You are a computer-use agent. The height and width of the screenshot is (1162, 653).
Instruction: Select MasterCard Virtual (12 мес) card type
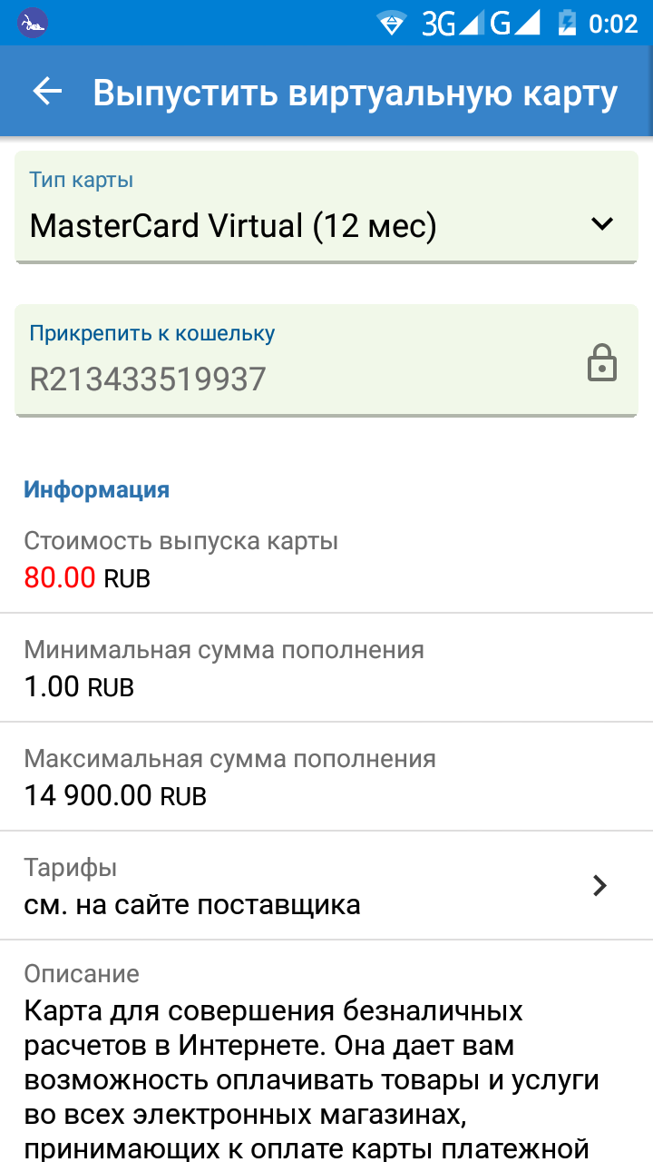[x=233, y=225]
